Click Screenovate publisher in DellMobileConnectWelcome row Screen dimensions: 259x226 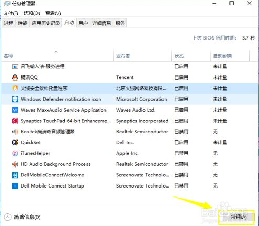pos(142,175)
